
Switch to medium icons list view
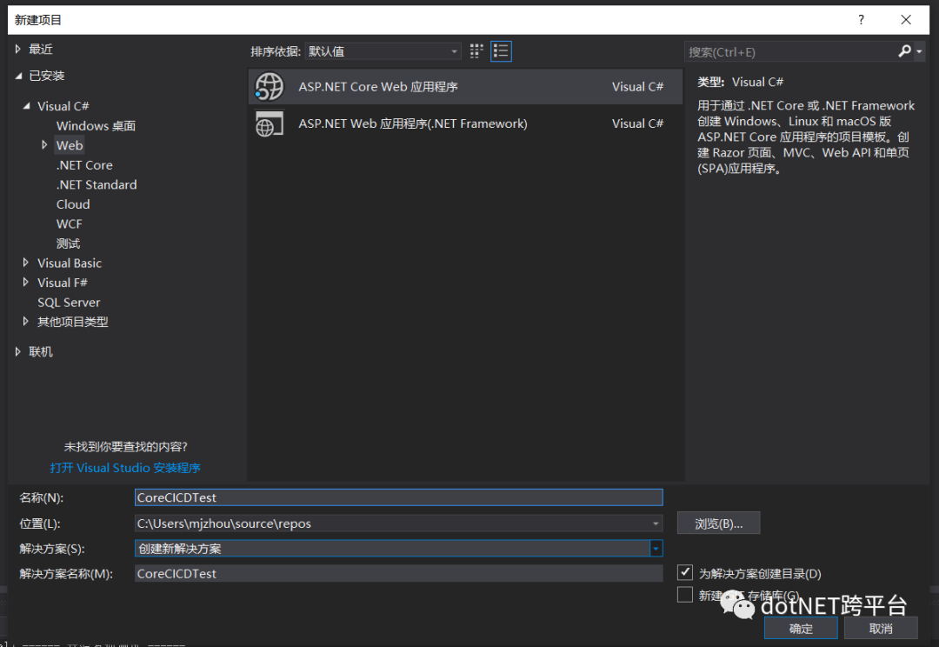501,51
